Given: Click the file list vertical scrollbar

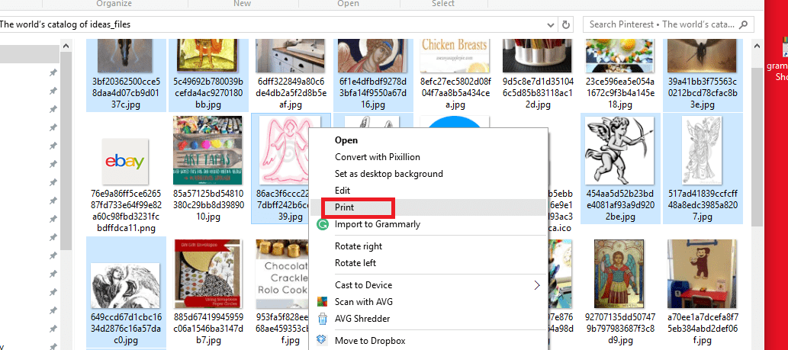Looking at the screenshot, I should (x=757, y=153).
